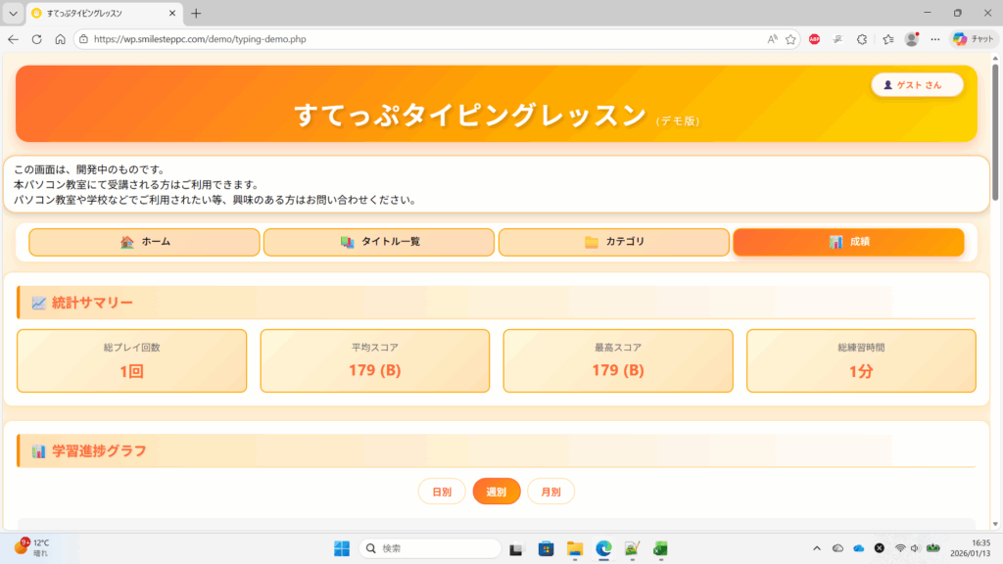Go to the ホーム navigation button
Image resolution: width=1003 pixels, height=564 pixels.
pyautogui.click(x=144, y=242)
